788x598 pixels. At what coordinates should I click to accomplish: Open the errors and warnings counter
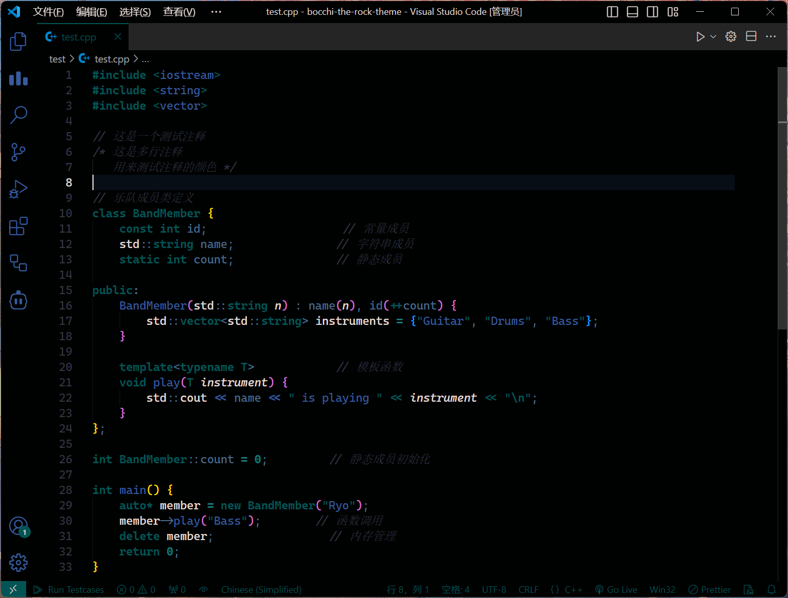136,590
